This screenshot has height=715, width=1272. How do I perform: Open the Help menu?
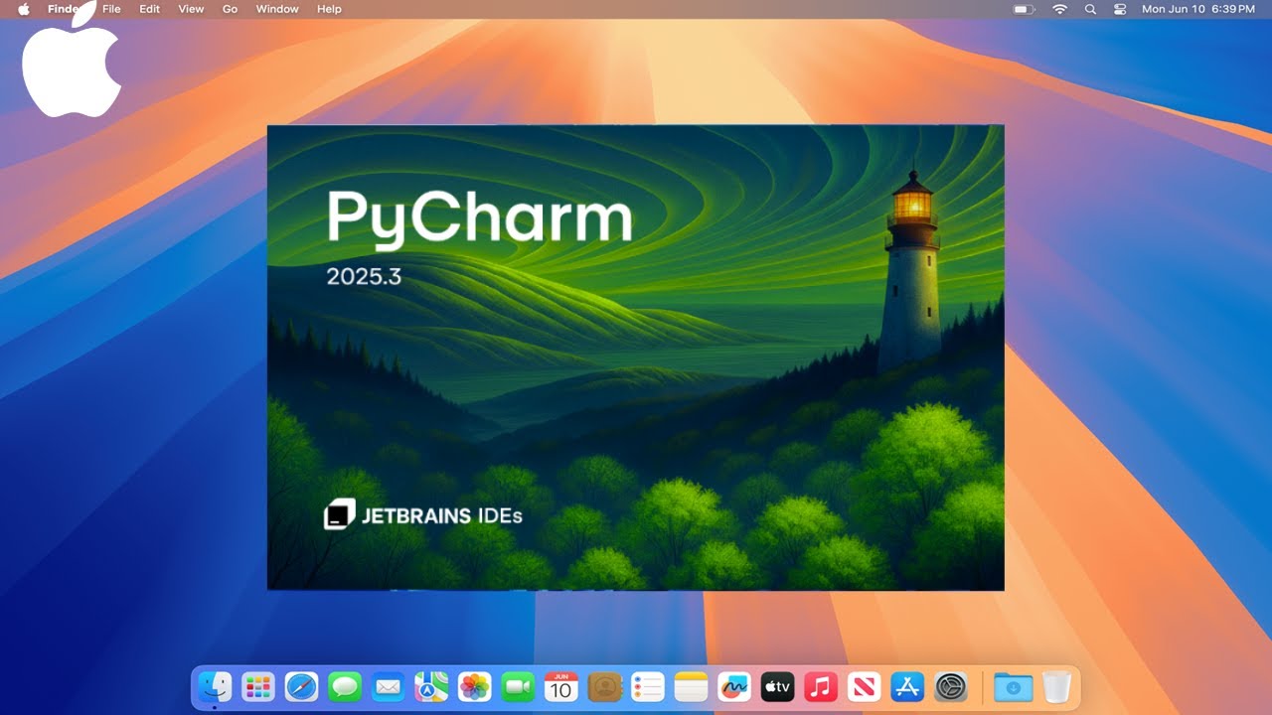tap(329, 9)
